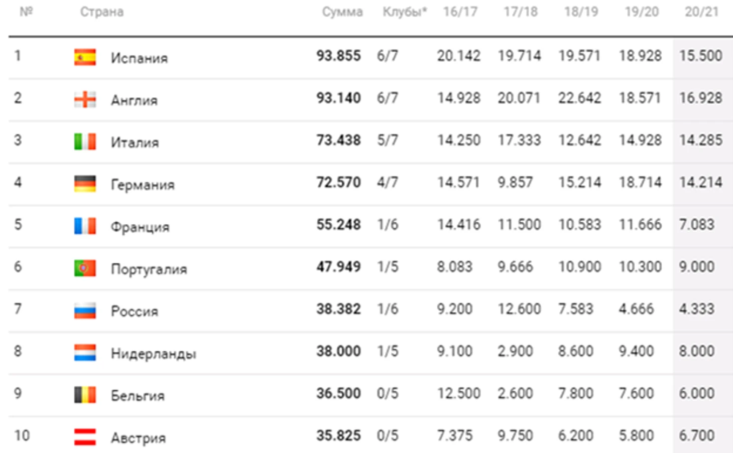Click the Netherlands flag icon
This screenshot has height=453, width=733.
[85, 353]
